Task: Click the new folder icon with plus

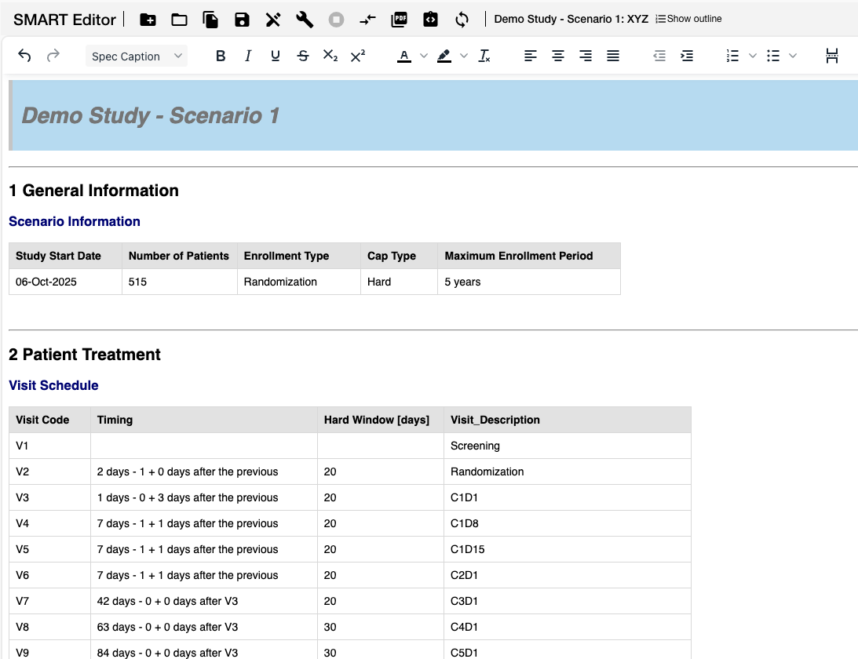Action: coord(148,20)
